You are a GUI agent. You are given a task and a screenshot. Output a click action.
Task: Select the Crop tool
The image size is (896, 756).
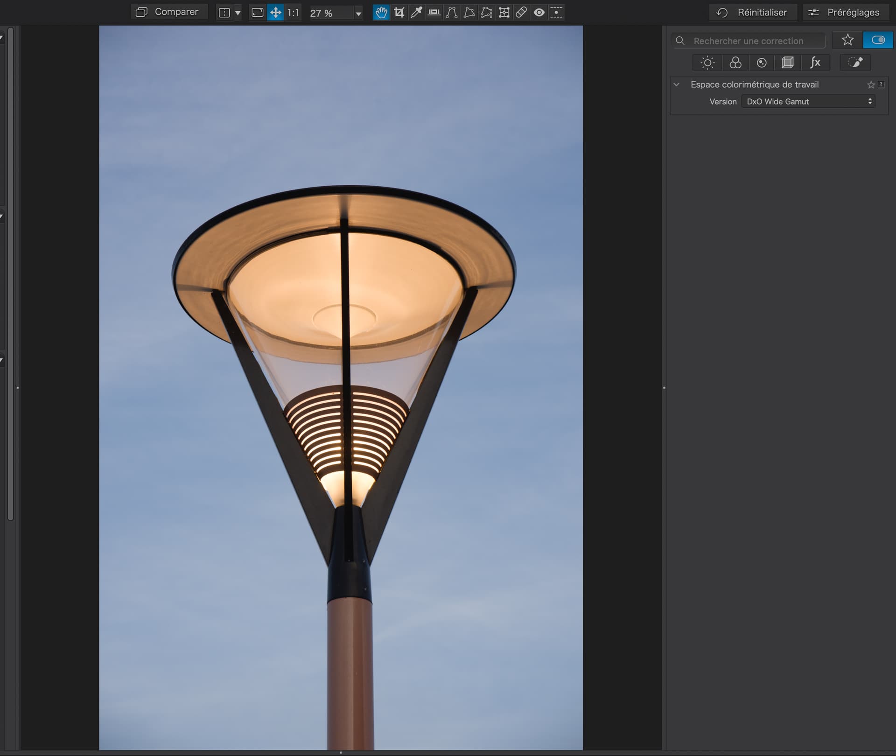click(399, 13)
